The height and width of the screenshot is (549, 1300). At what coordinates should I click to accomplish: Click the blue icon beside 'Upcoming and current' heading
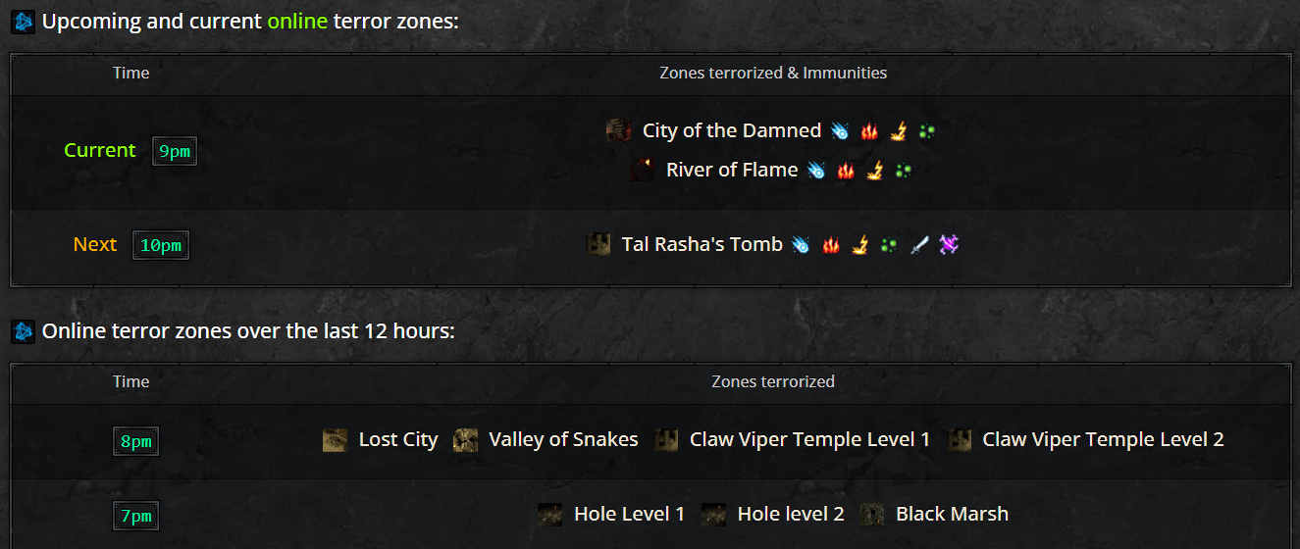click(x=24, y=22)
